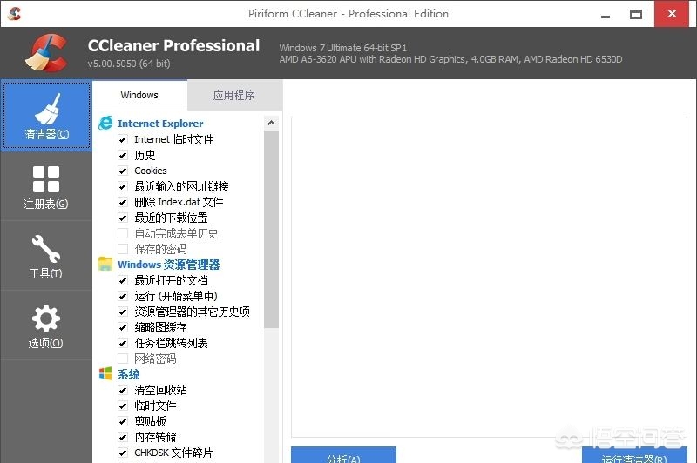Minimize the CCleaner window
This screenshot has width=697, height=463.
[605, 15]
